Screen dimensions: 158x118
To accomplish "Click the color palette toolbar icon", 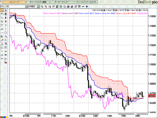I will click(x=72, y=7).
